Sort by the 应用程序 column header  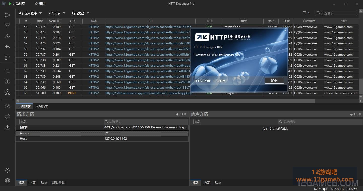click(x=309, y=21)
